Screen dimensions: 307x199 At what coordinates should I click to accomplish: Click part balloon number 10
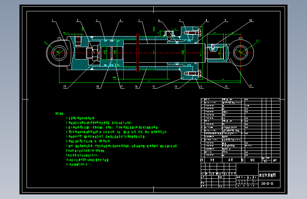pos(251,20)
